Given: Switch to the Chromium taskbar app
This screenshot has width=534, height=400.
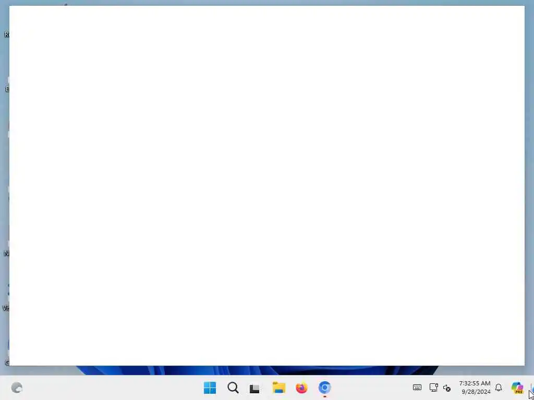Looking at the screenshot, I should tap(324, 387).
